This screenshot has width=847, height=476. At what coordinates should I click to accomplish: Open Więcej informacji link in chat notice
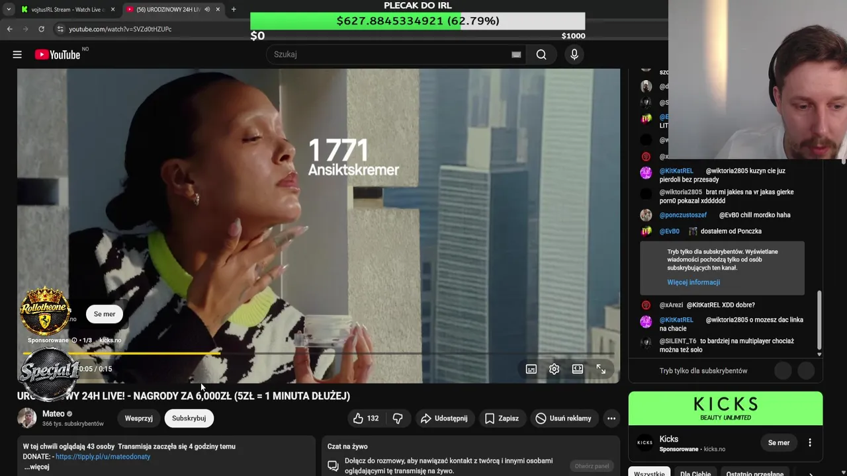(693, 282)
